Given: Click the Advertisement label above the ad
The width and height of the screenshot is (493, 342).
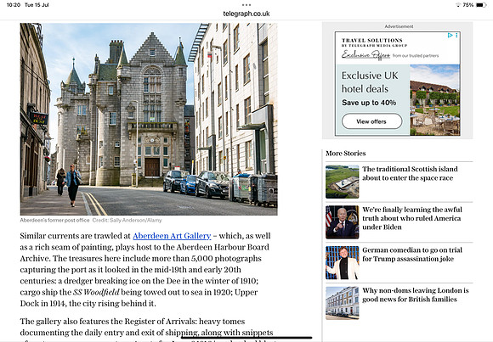Looking at the screenshot, I should coord(399,26).
